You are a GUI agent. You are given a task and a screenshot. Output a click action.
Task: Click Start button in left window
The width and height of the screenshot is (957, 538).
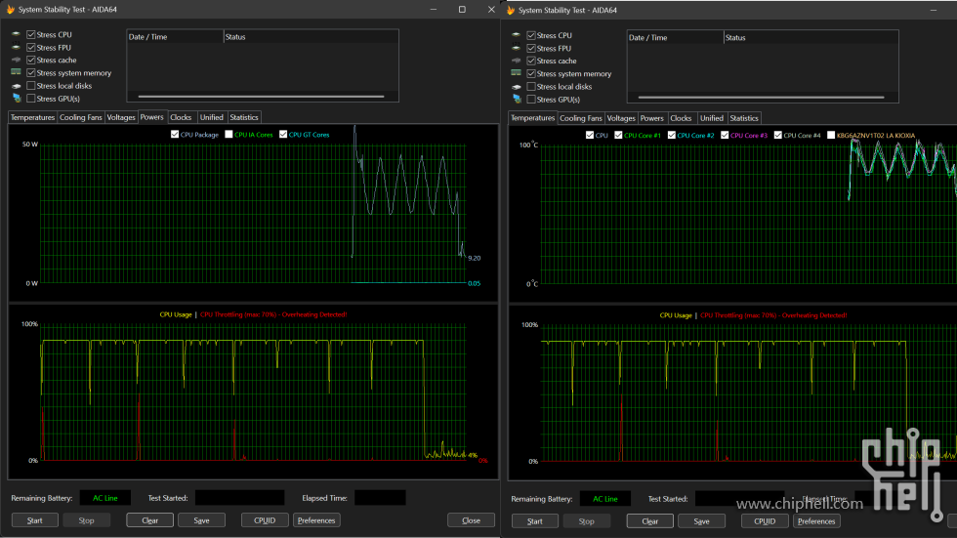(35, 520)
